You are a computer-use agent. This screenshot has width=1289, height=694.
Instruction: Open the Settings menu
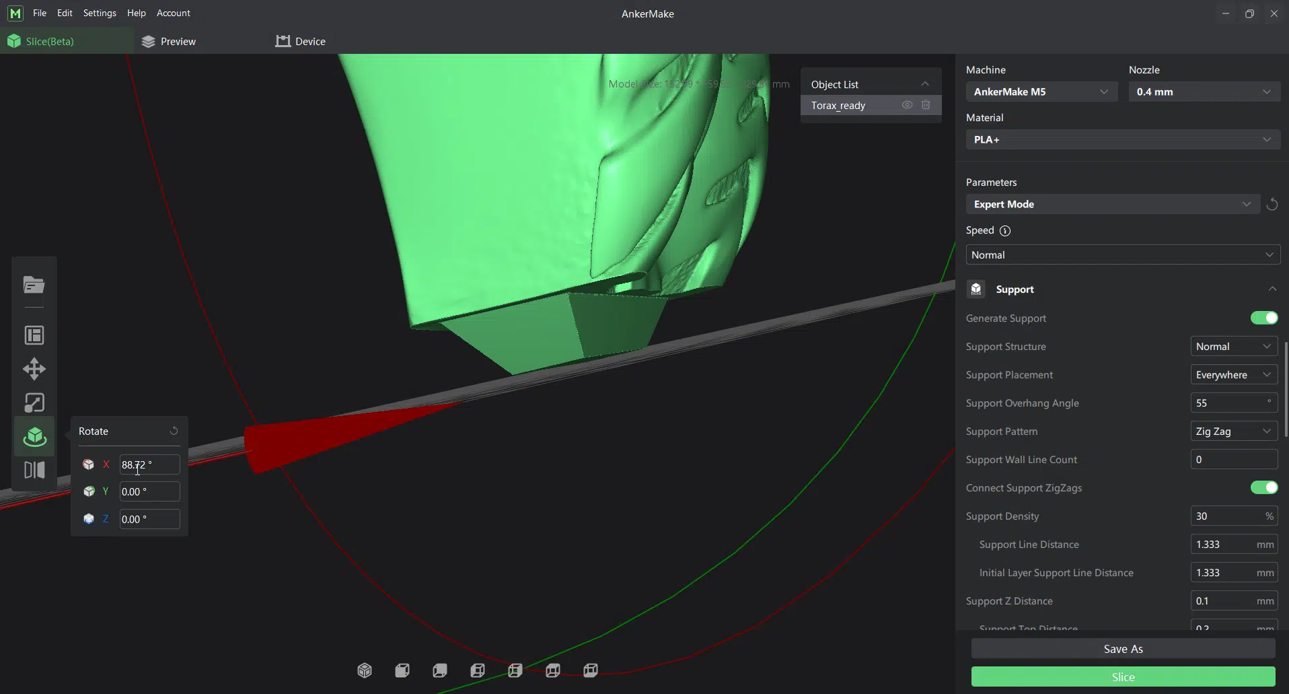click(x=100, y=13)
